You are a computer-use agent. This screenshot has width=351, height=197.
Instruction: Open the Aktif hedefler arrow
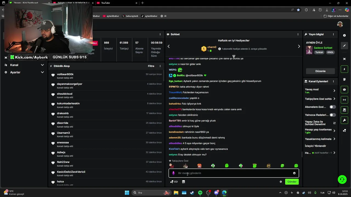point(334,153)
